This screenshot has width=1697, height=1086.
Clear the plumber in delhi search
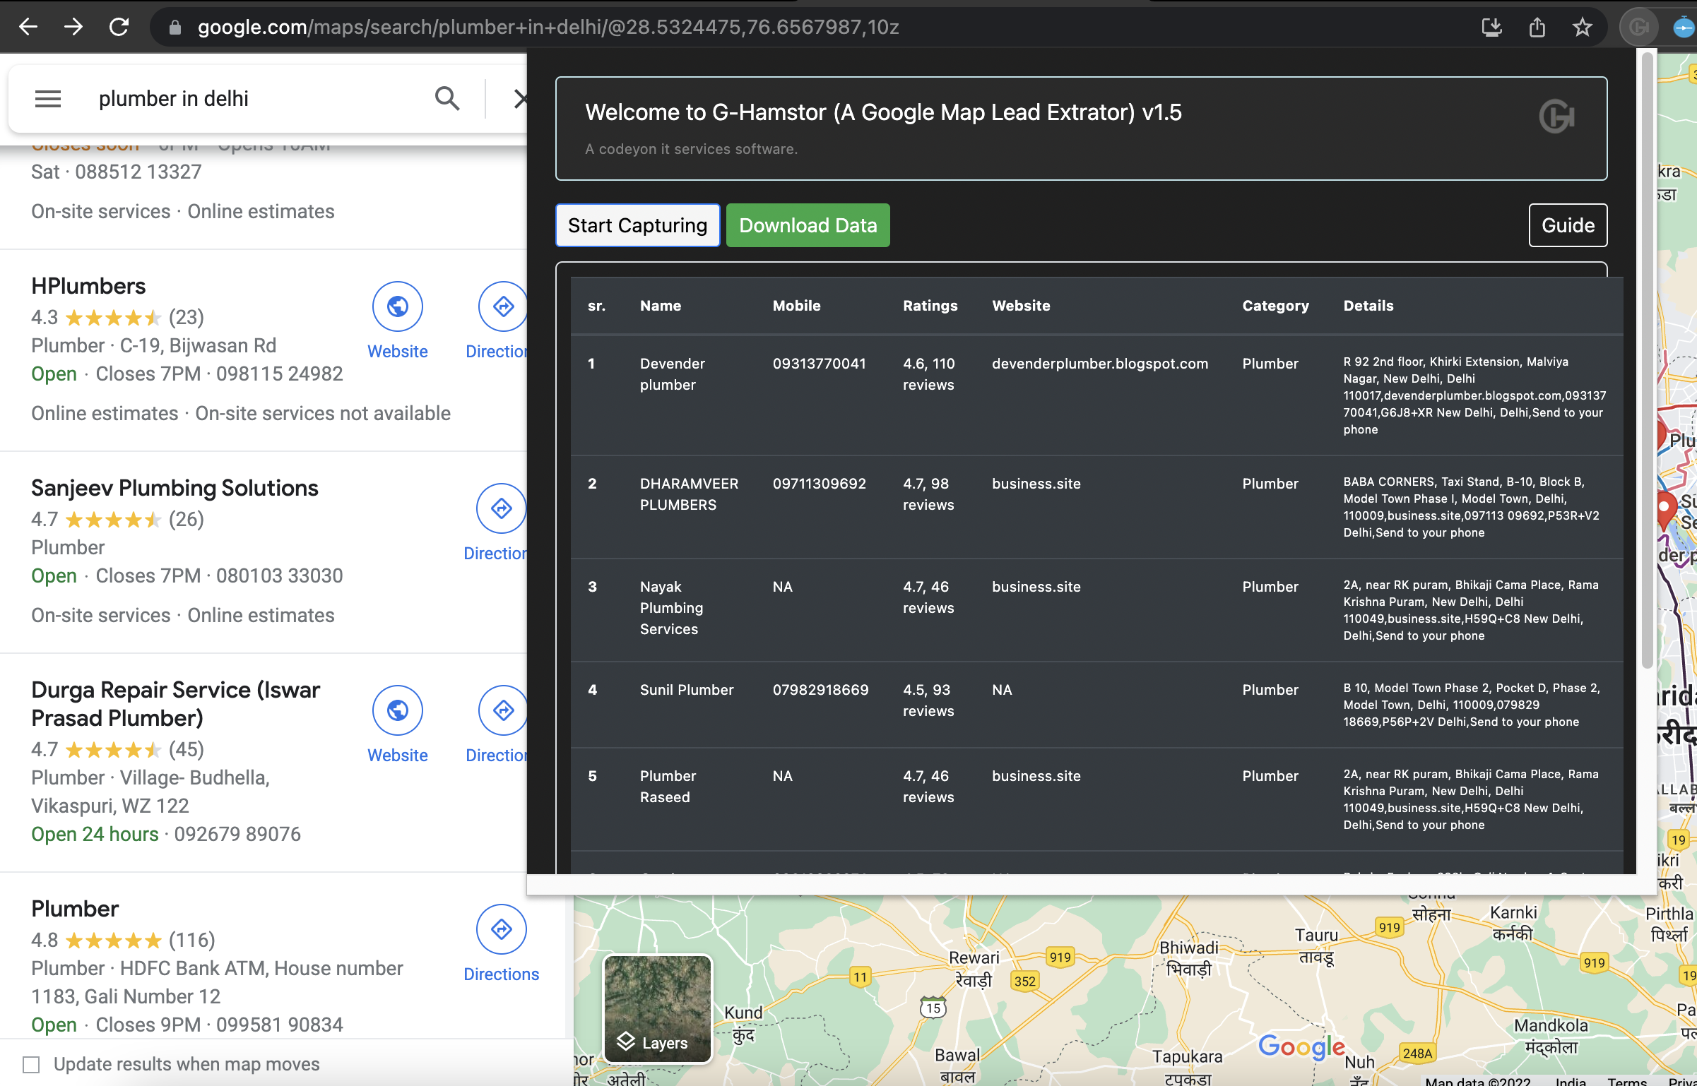pyautogui.click(x=520, y=98)
